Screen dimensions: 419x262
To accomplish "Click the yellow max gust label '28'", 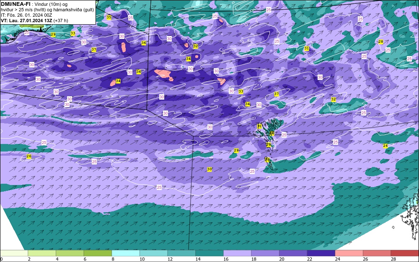I will tap(381, 41).
